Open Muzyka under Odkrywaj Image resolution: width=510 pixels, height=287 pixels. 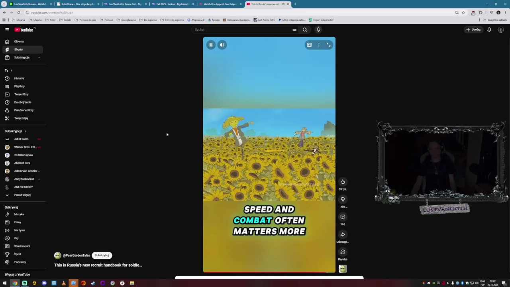22,214
